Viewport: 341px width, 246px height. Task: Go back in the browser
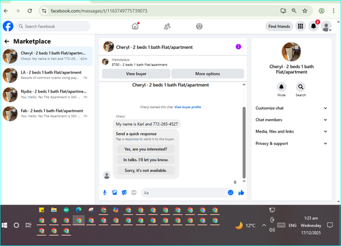click(x=6, y=11)
